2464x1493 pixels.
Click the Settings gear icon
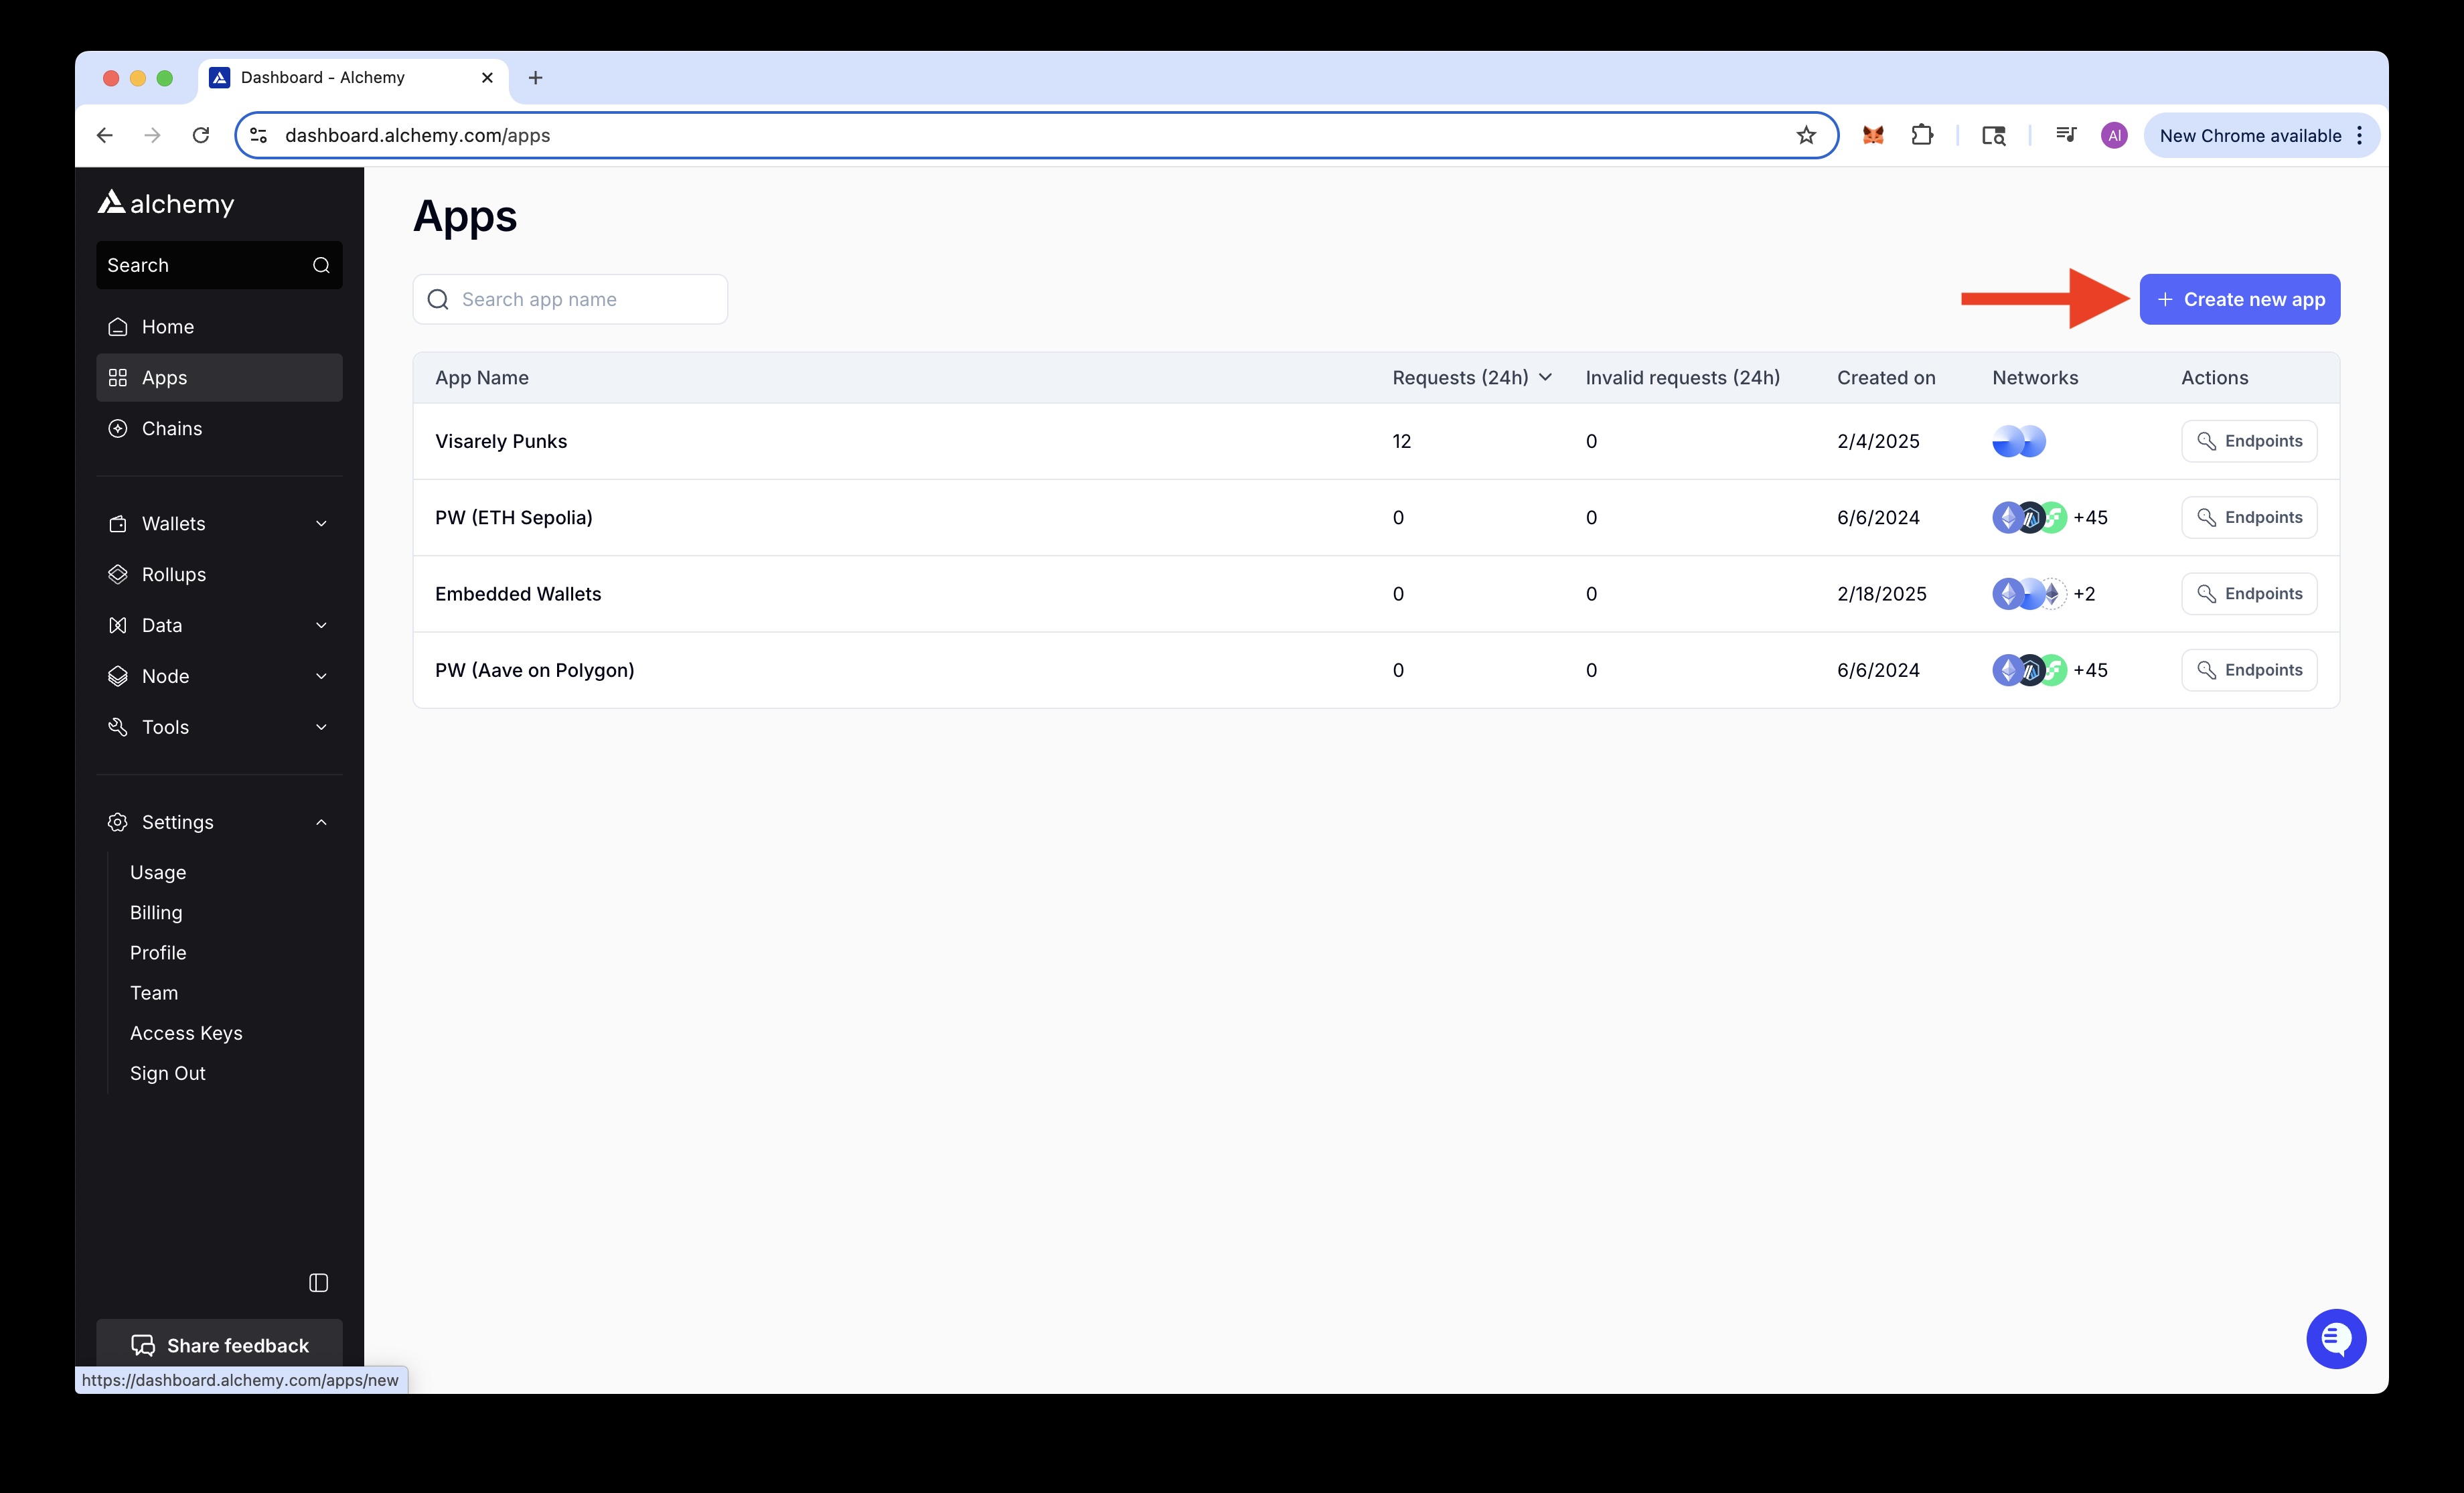tap(118, 822)
